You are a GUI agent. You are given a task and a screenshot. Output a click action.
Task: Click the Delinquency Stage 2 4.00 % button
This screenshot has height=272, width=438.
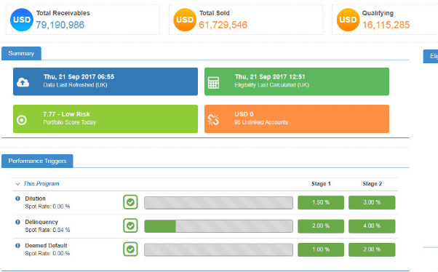point(372,226)
